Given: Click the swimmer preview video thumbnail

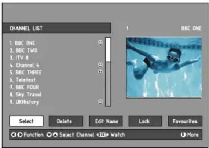Looking at the screenshot, I should pos(164,67).
